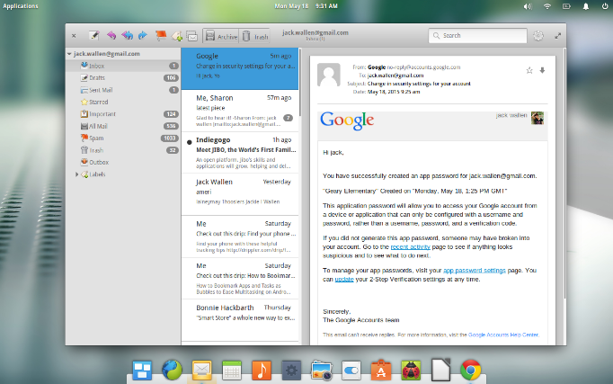613x384 pixels.
Task: Collapse the jack.wallen@gmail.com account tree
Action: coord(69,54)
